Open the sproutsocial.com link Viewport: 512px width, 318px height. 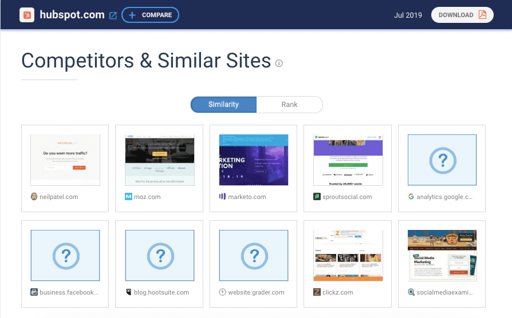coord(347,197)
